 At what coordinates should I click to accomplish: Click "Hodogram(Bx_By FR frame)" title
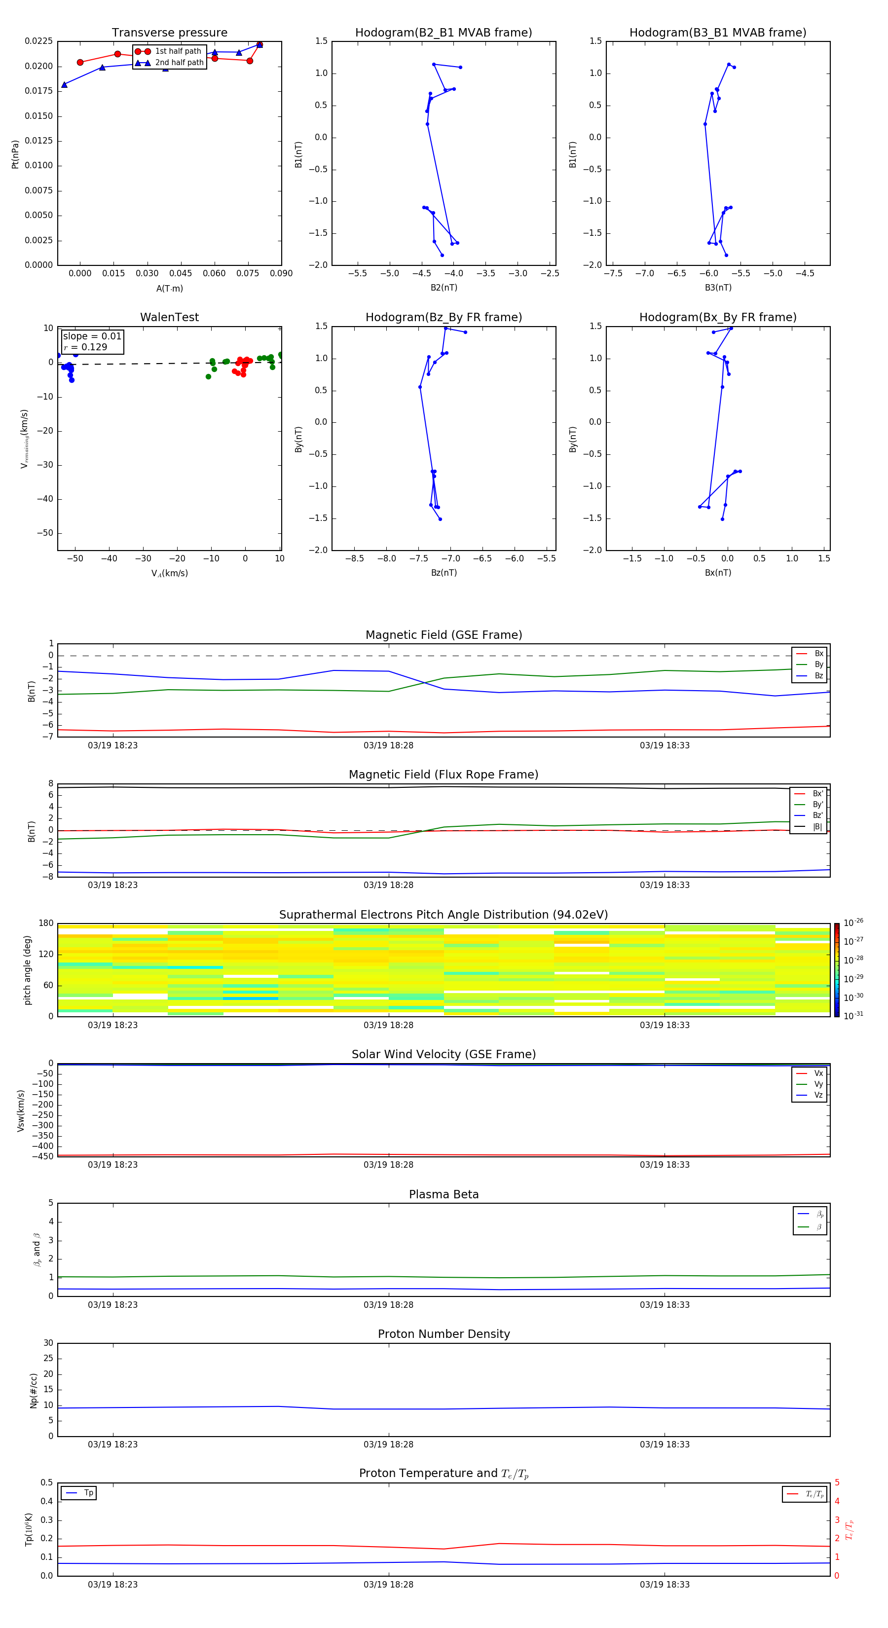[x=718, y=317]
